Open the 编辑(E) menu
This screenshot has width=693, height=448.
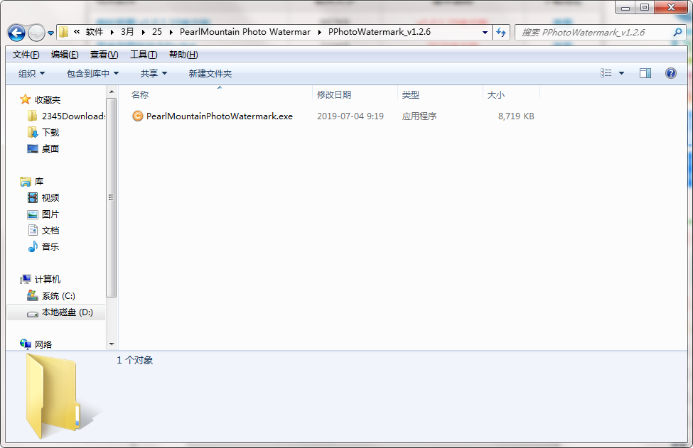[x=65, y=54]
